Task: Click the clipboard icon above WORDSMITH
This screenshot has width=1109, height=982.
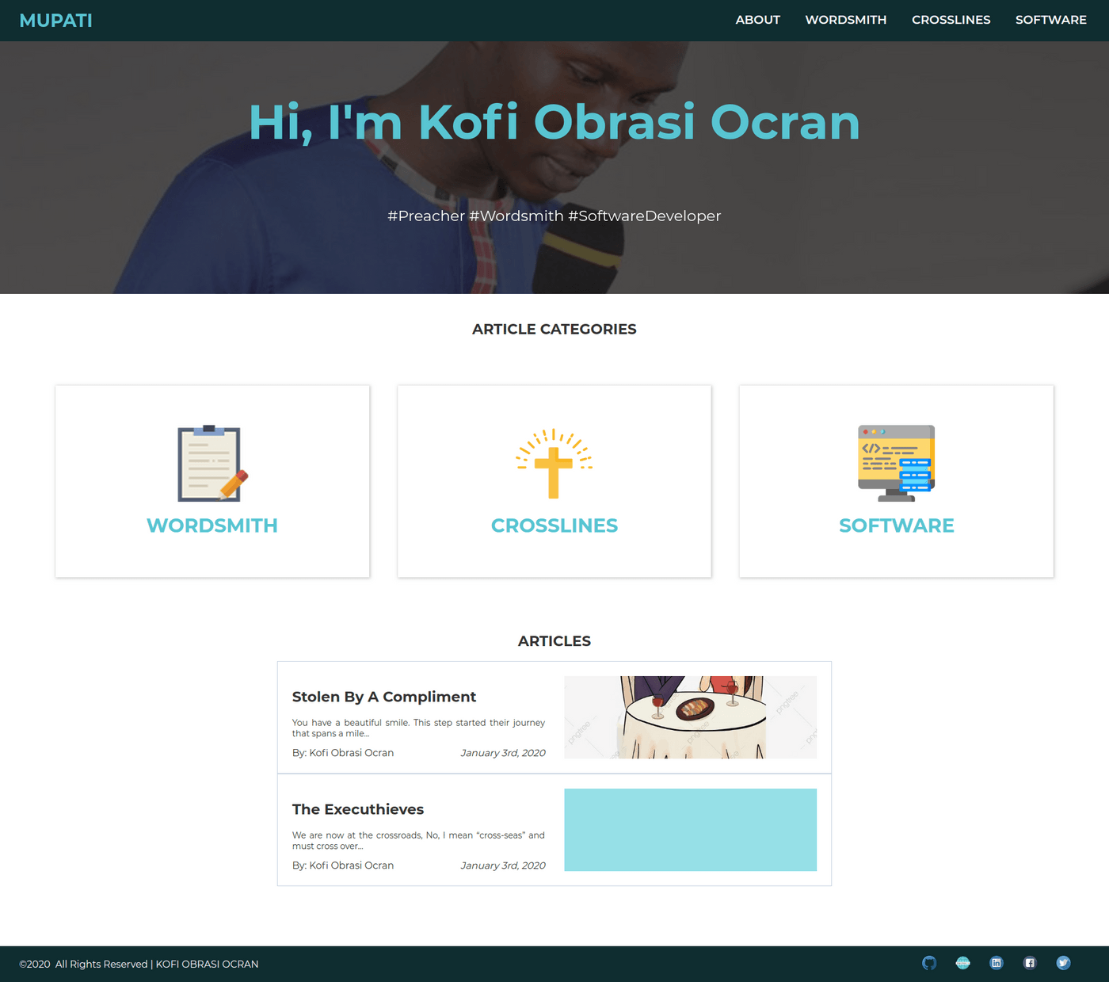Action: (212, 464)
